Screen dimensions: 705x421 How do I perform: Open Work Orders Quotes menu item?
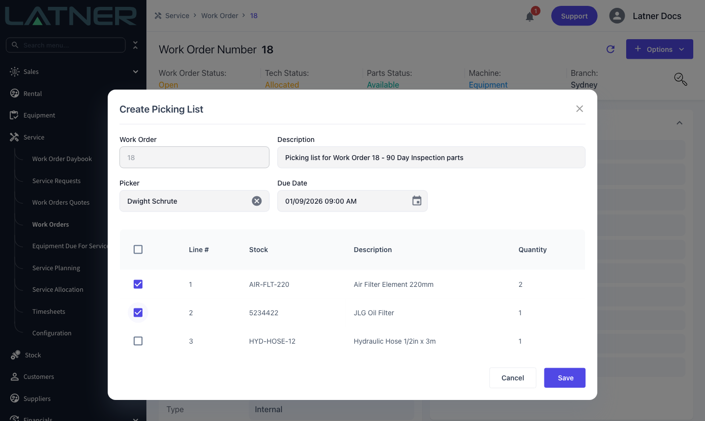point(61,203)
